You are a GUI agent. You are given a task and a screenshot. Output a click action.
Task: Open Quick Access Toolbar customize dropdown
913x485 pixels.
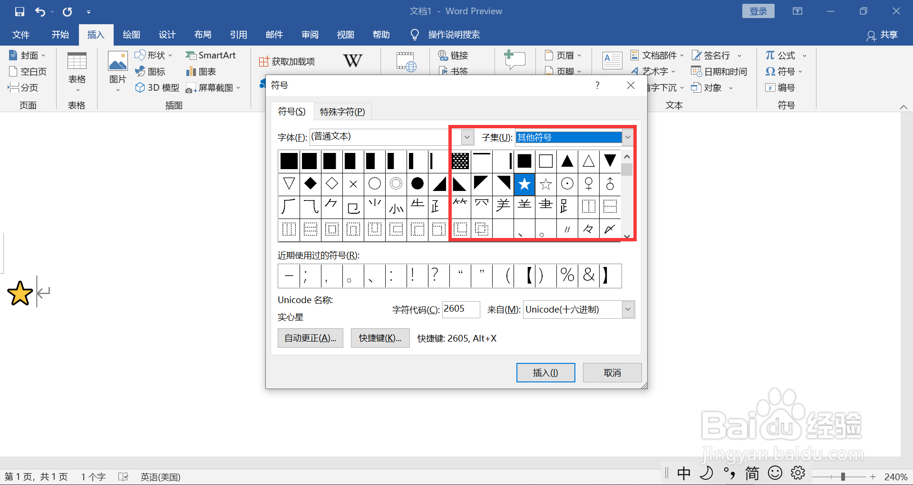[x=88, y=12]
